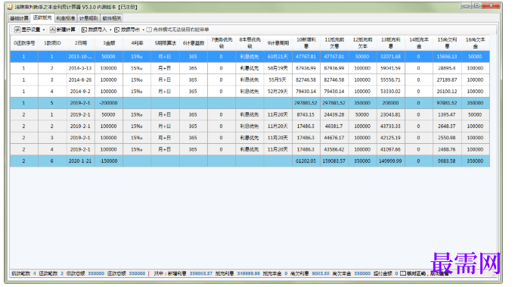Click the 数据导入 data import icon
Image resolution: width=515 pixels, height=287 pixels.
[85, 30]
